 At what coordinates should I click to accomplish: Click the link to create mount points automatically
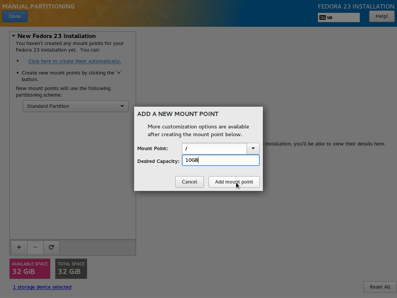75,61
